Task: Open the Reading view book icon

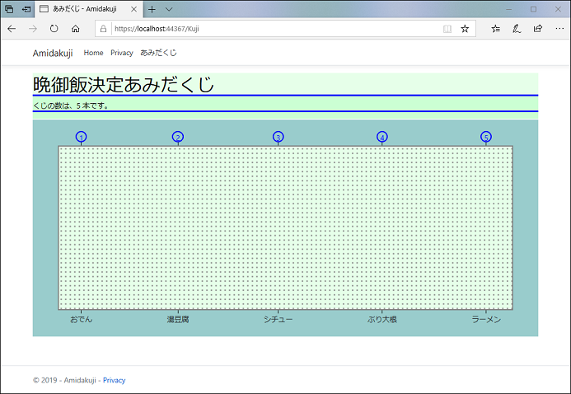Action: tap(447, 29)
